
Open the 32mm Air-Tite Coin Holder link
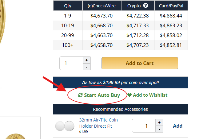[x=98, y=123]
